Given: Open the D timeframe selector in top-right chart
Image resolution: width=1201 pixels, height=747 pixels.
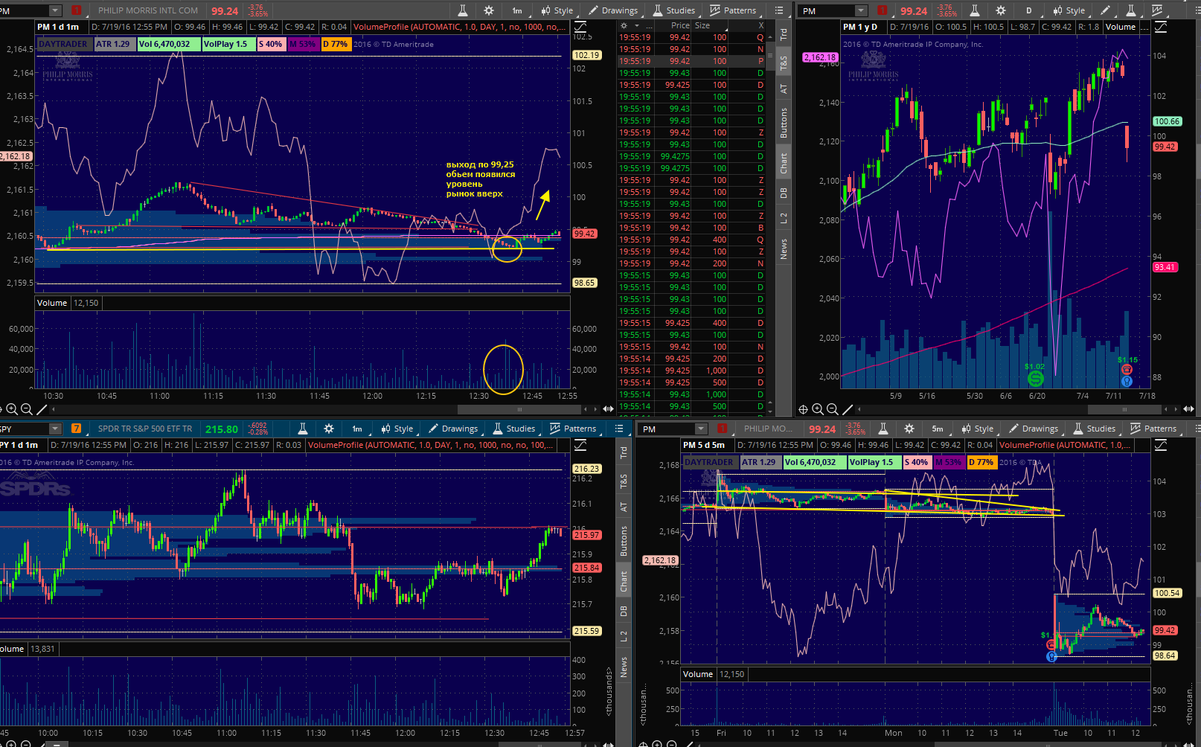Looking at the screenshot, I should coord(1029,10).
